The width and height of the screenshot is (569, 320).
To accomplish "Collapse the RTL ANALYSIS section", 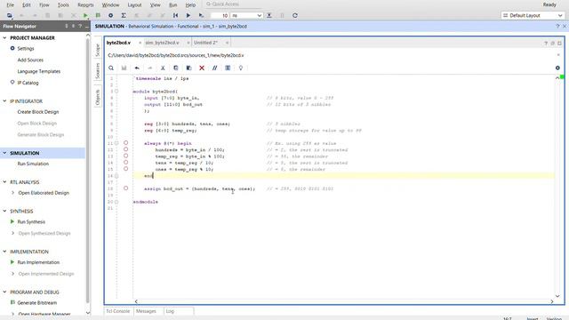I will tap(4, 181).
